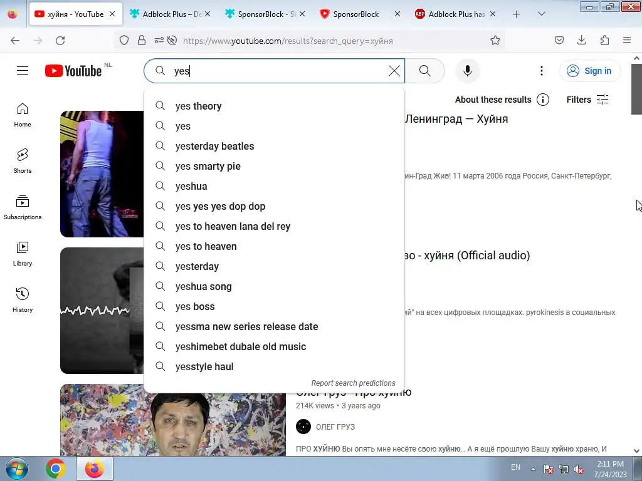Switch to the 'SponsorBlock - Sk' tab
The image size is (642, 481).
click(x=265, y=14)
